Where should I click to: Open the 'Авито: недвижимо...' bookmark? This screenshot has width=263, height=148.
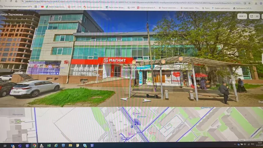tap(55, 7)
